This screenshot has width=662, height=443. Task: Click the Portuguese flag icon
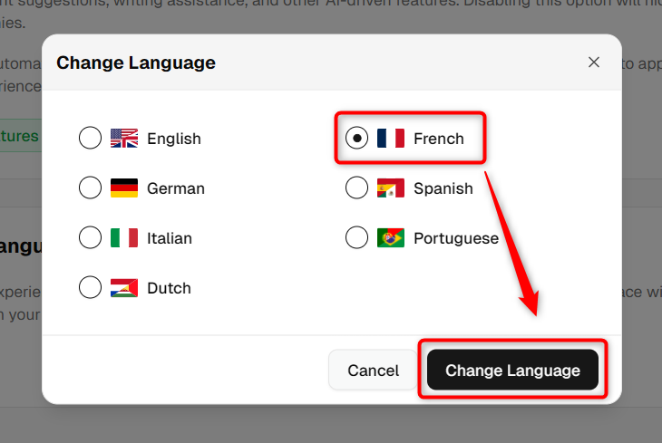391,237
